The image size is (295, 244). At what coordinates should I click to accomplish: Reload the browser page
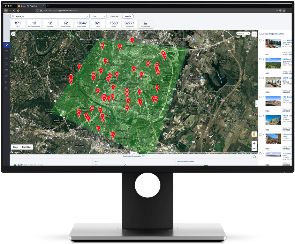[14, 10]
